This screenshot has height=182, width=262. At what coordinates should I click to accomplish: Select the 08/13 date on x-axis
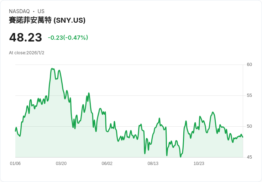tap(153, 164)
